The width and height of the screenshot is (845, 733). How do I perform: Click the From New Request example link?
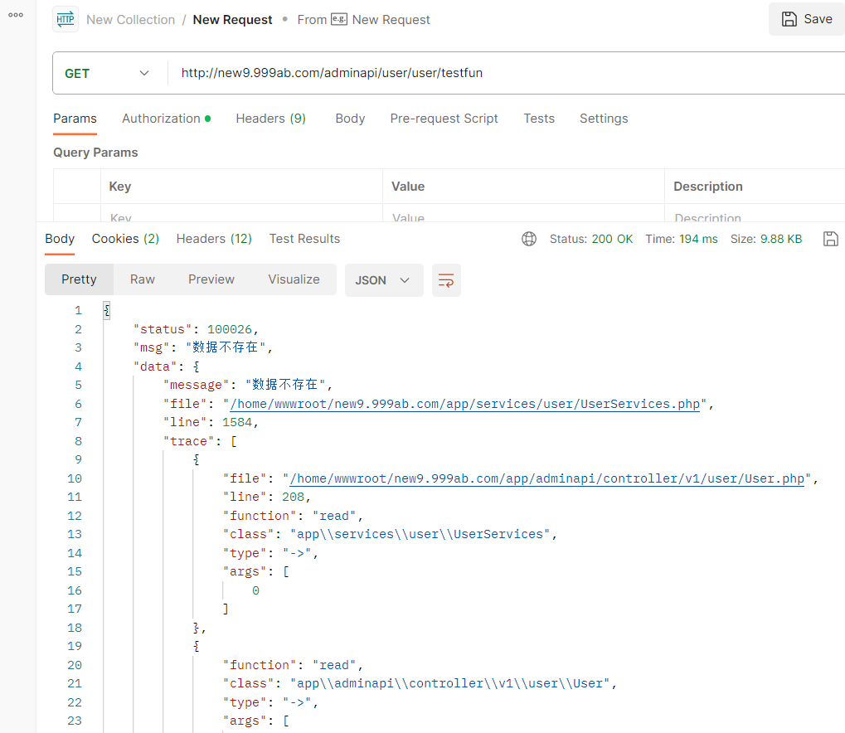[x=364, y=20]
